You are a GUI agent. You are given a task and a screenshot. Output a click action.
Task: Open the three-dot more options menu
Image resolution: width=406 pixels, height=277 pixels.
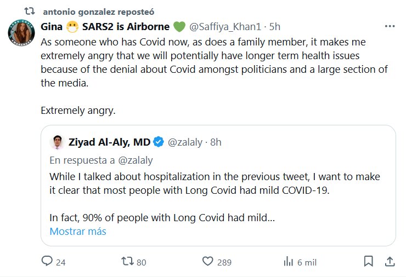coord(390,26)
